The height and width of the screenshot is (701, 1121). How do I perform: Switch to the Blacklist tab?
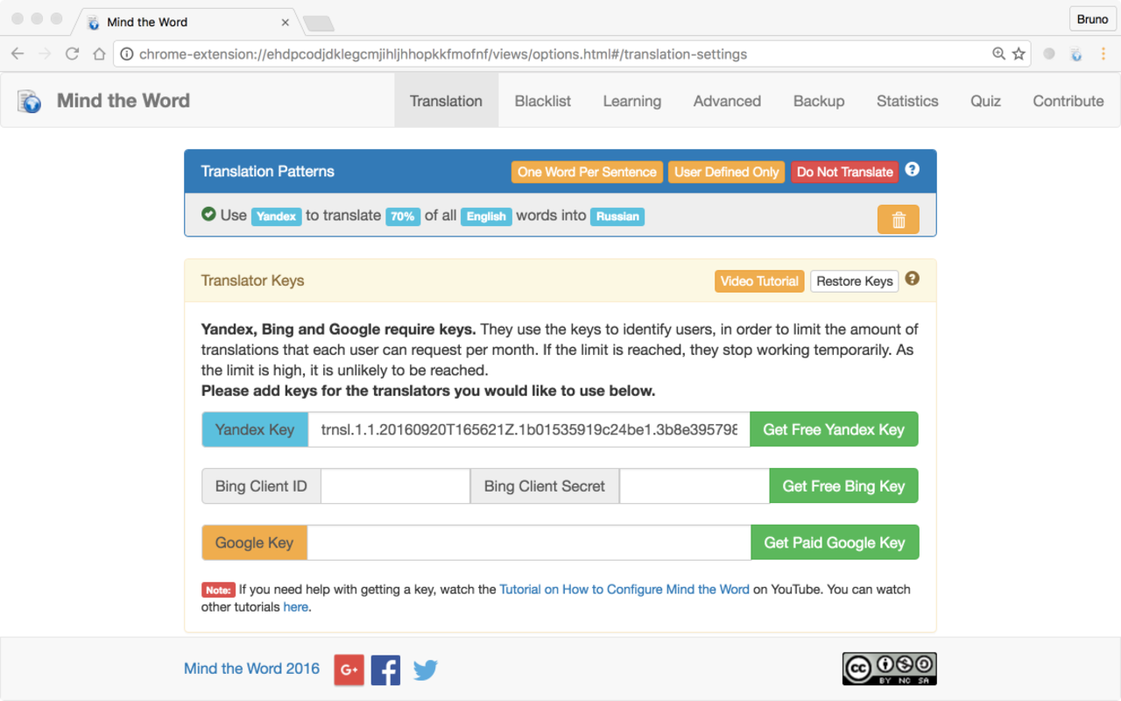(542, 101)
